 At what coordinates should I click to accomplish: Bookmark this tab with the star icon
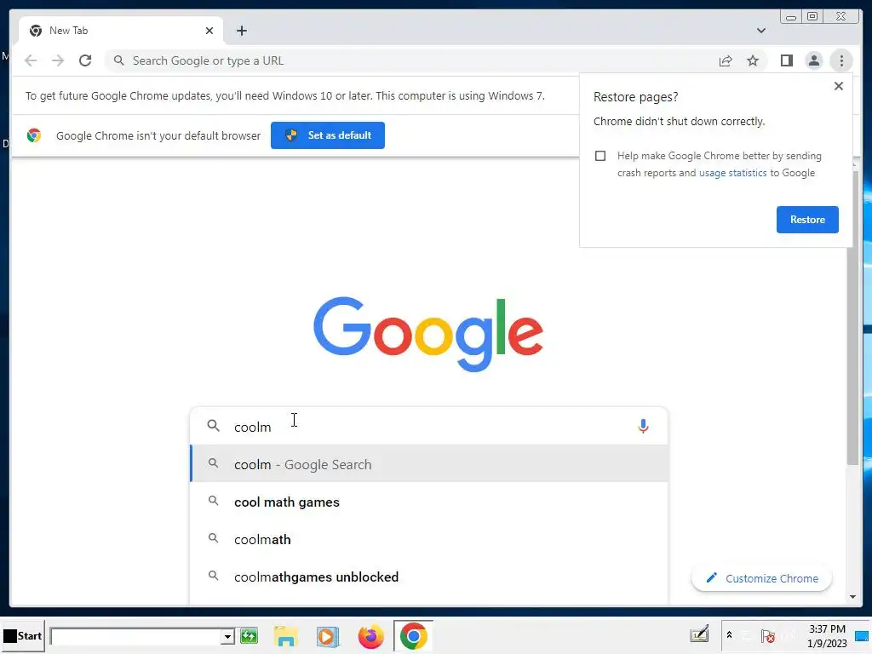tap(753, 60)
